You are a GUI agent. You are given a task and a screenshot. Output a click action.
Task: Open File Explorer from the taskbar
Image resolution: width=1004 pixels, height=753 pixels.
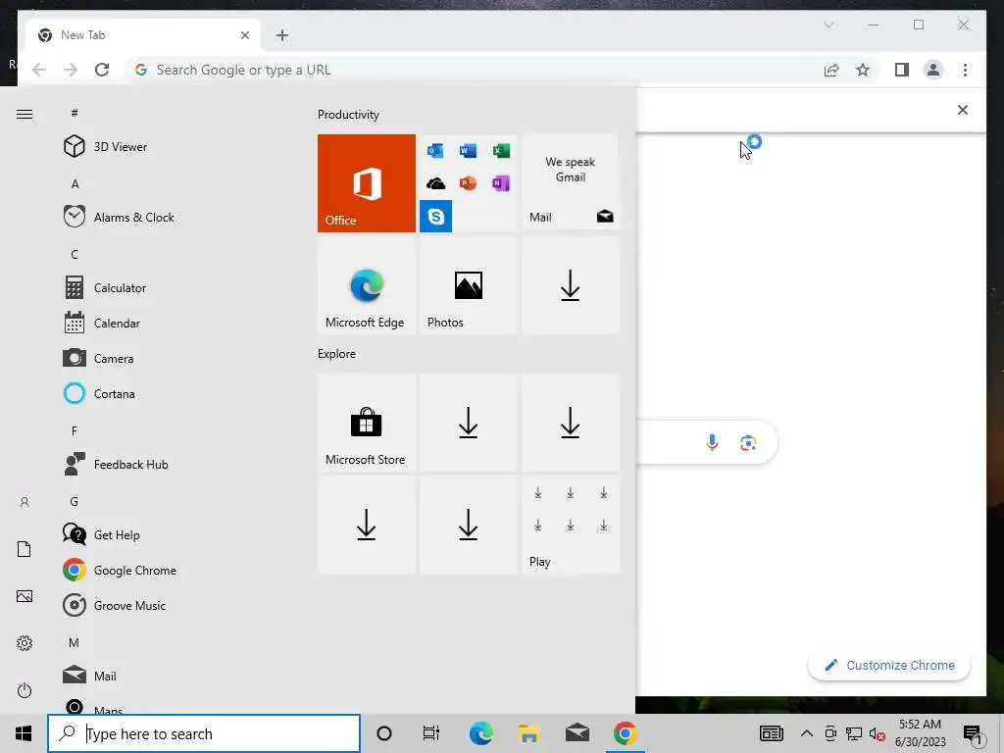[x=528, y=733]
